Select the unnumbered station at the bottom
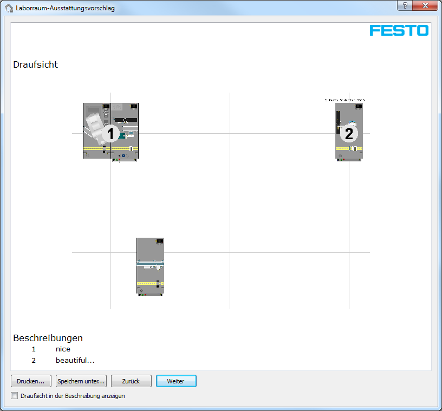Screen dimensions: 442x411 pyautogui.click(x=150, y=266)
